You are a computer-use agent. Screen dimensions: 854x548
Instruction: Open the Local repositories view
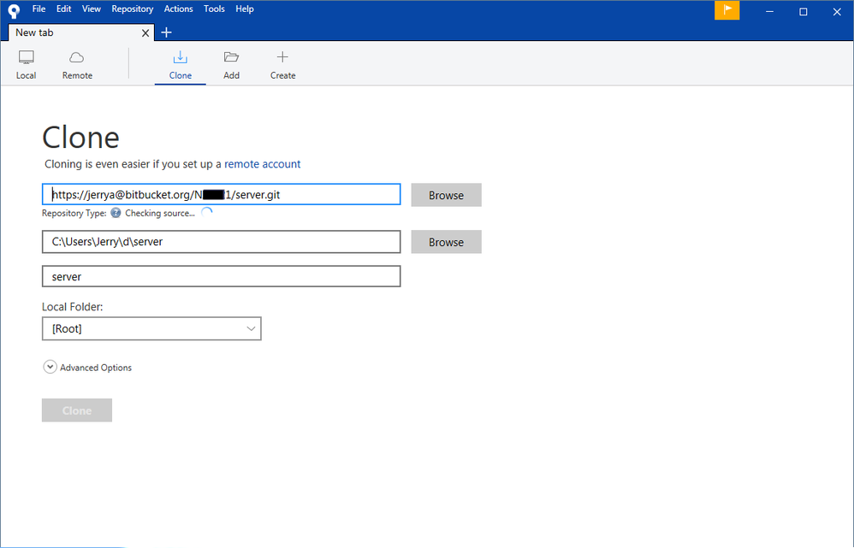click(26, 65)
